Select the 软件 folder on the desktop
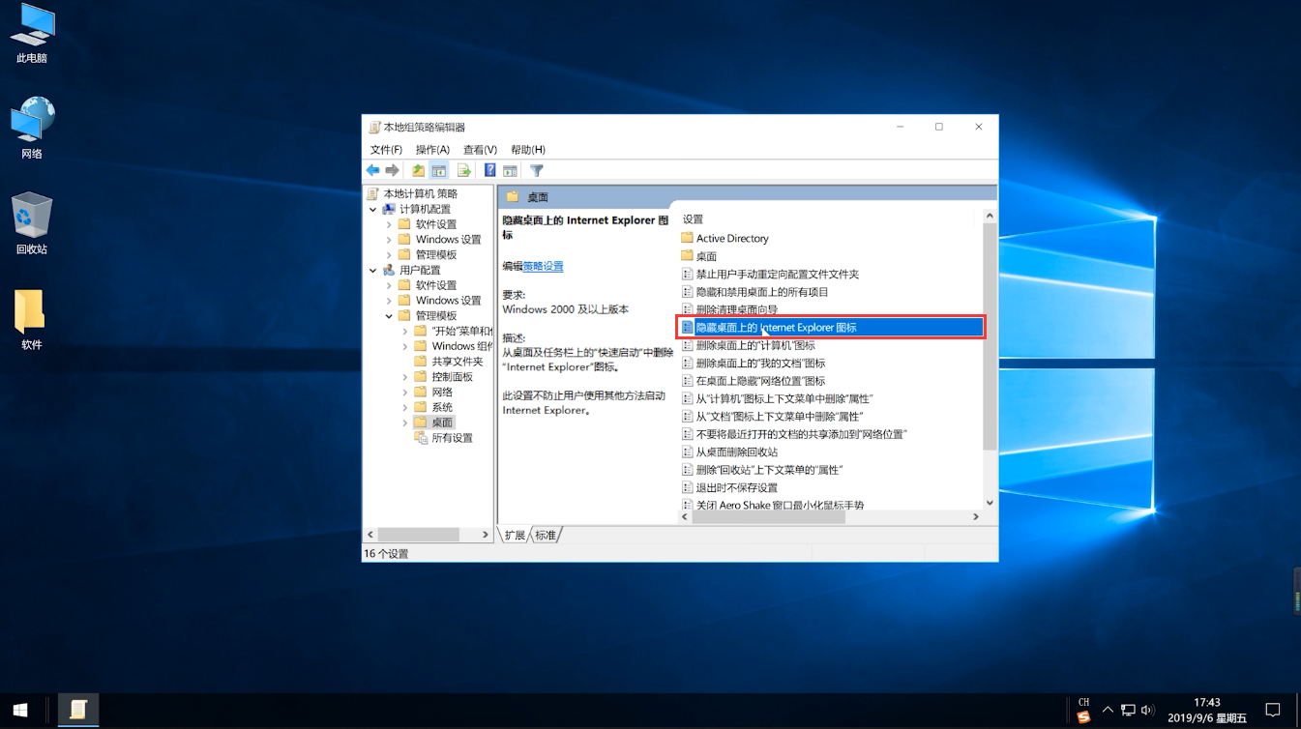1301x729 pixels. (x=32, y=319)
